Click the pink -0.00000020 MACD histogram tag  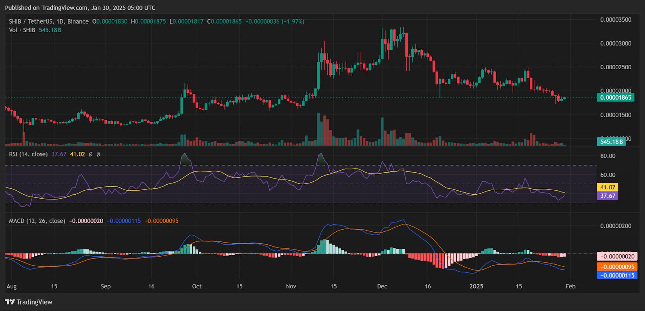pos(617,256)
